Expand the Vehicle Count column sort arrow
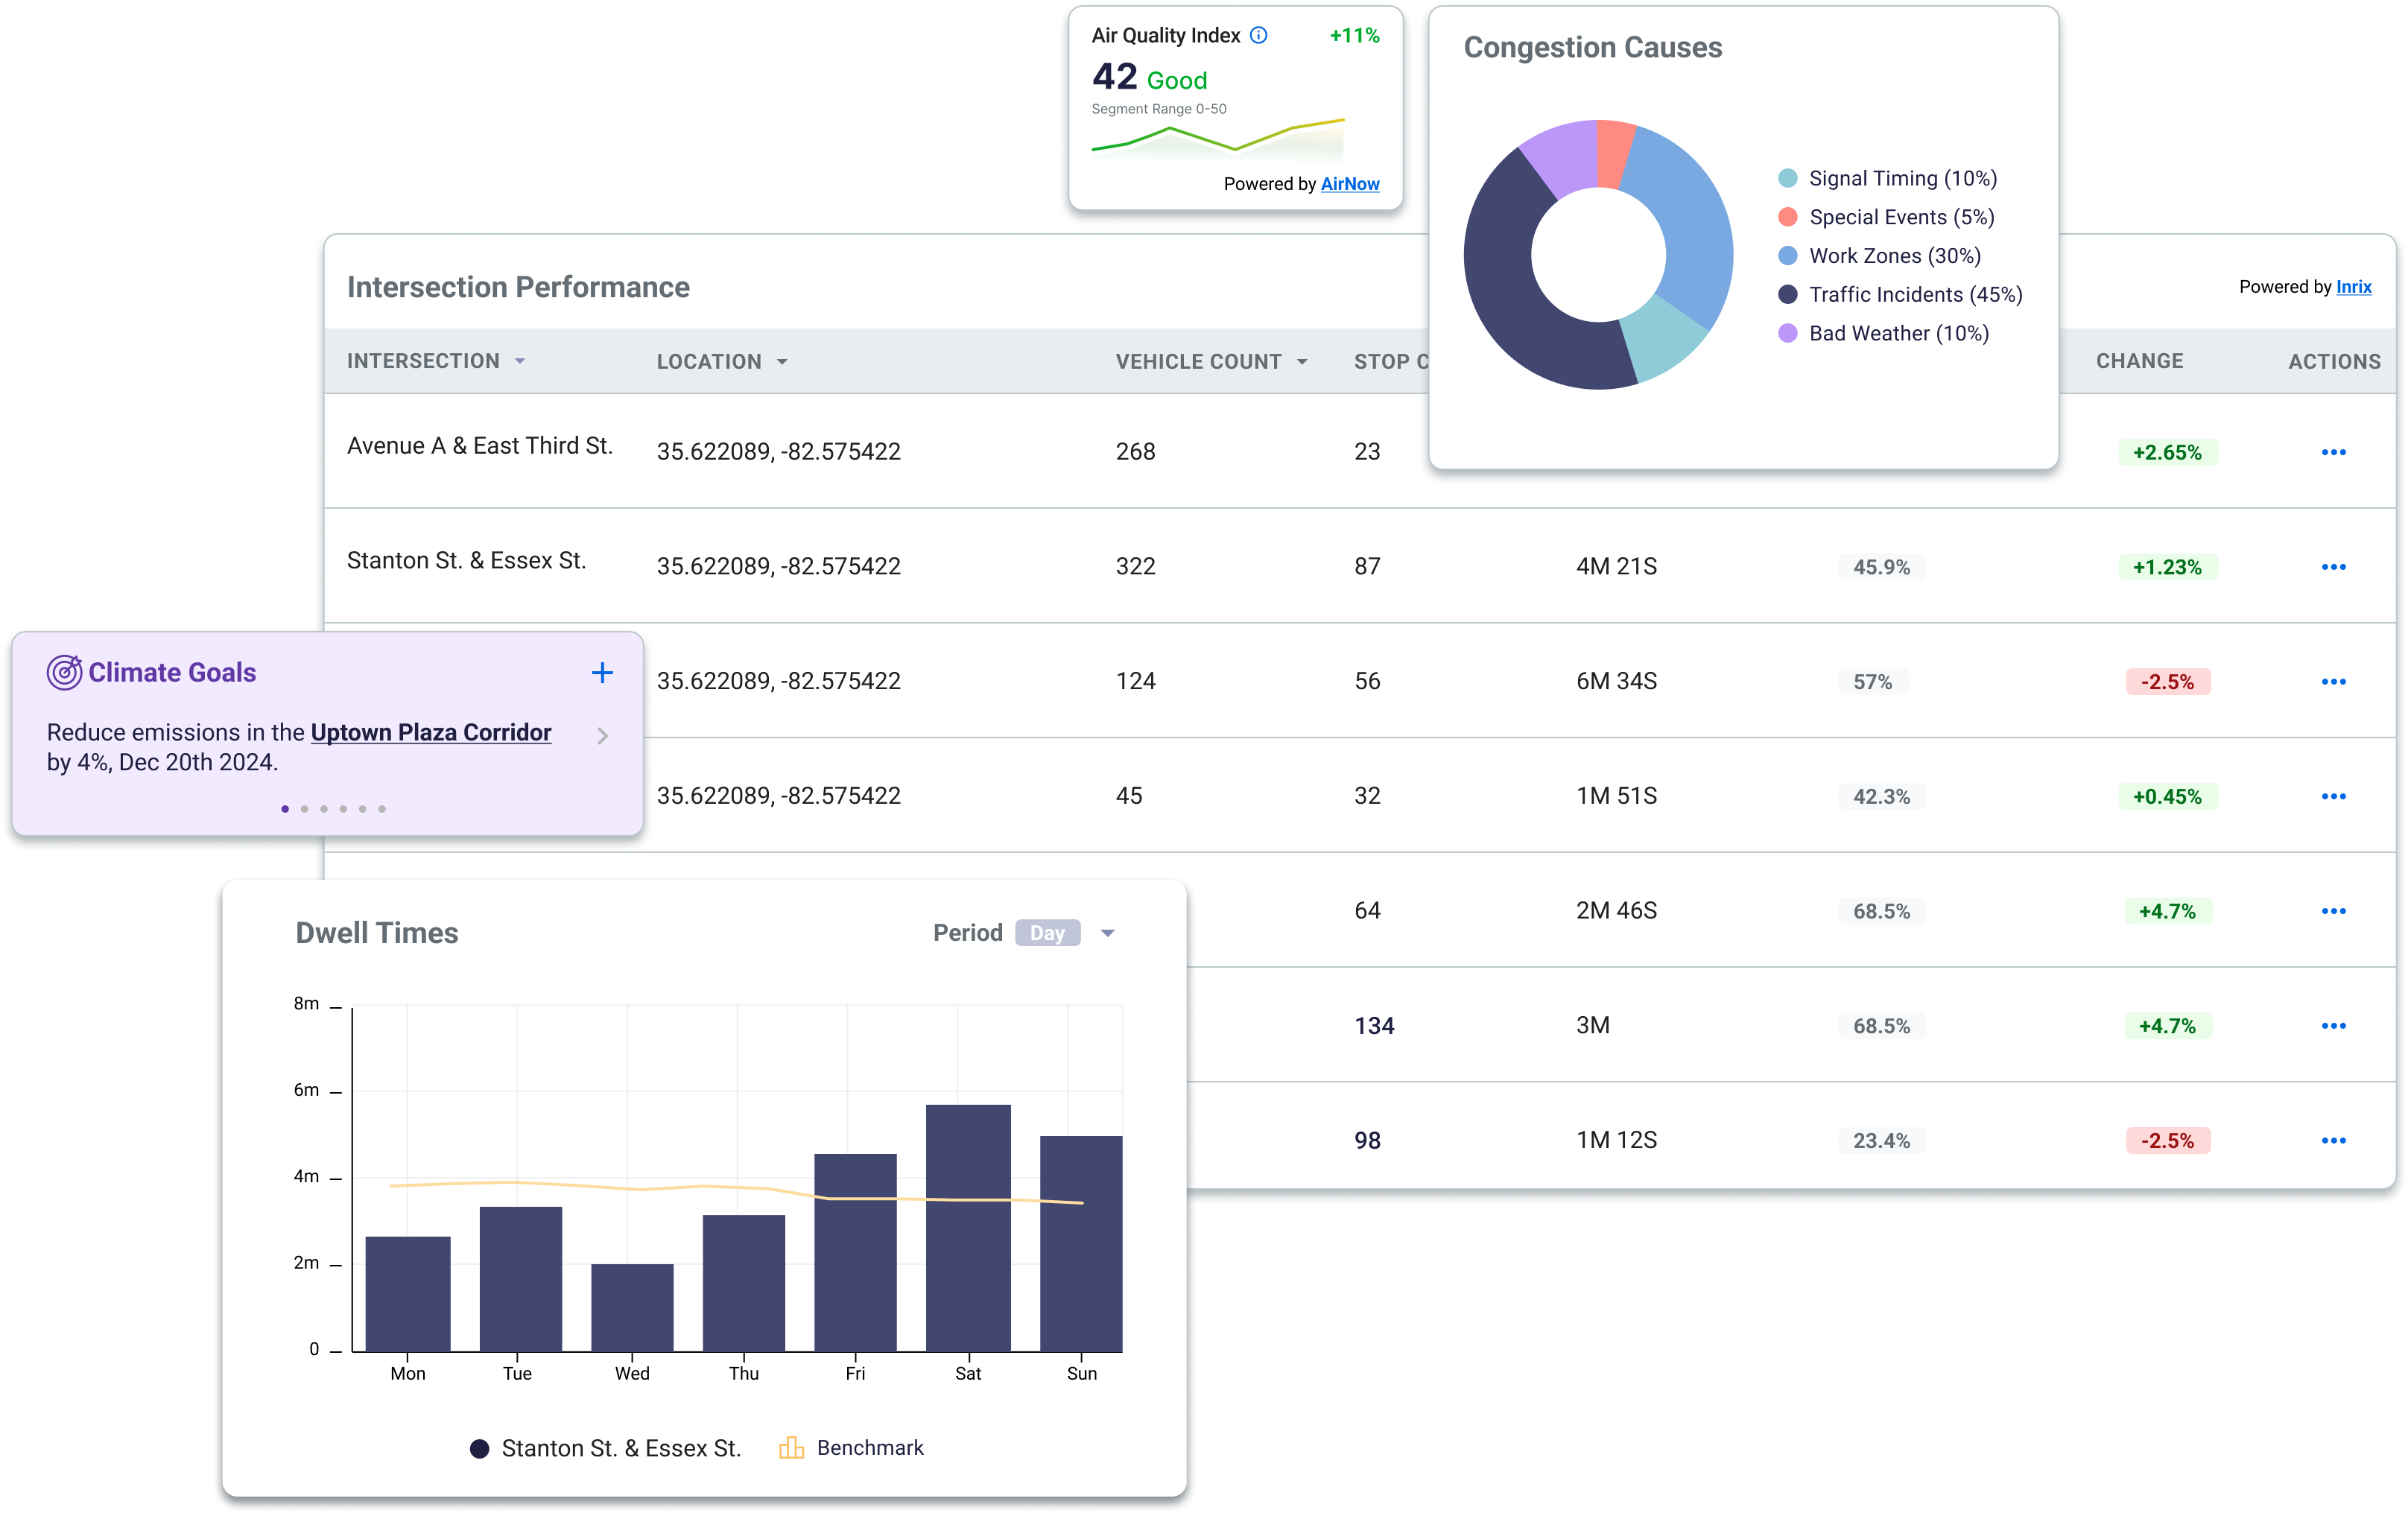 [x=1302, y=362]
